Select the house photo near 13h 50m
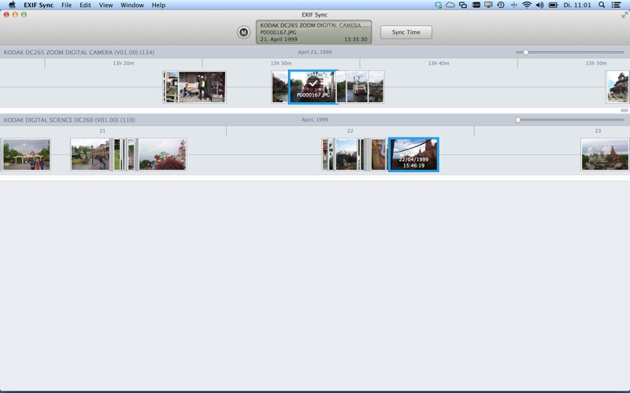 [x=617, y=87]
